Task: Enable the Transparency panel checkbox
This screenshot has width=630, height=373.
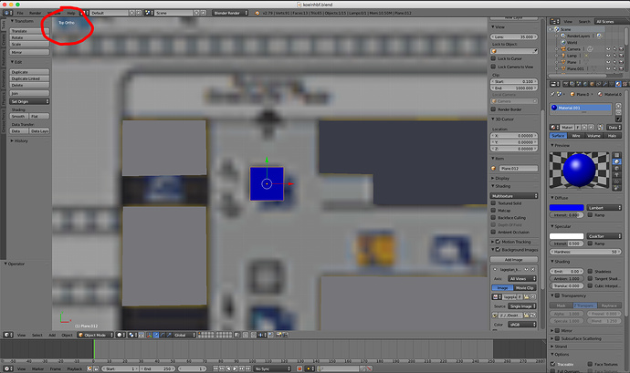Action: 557,295
